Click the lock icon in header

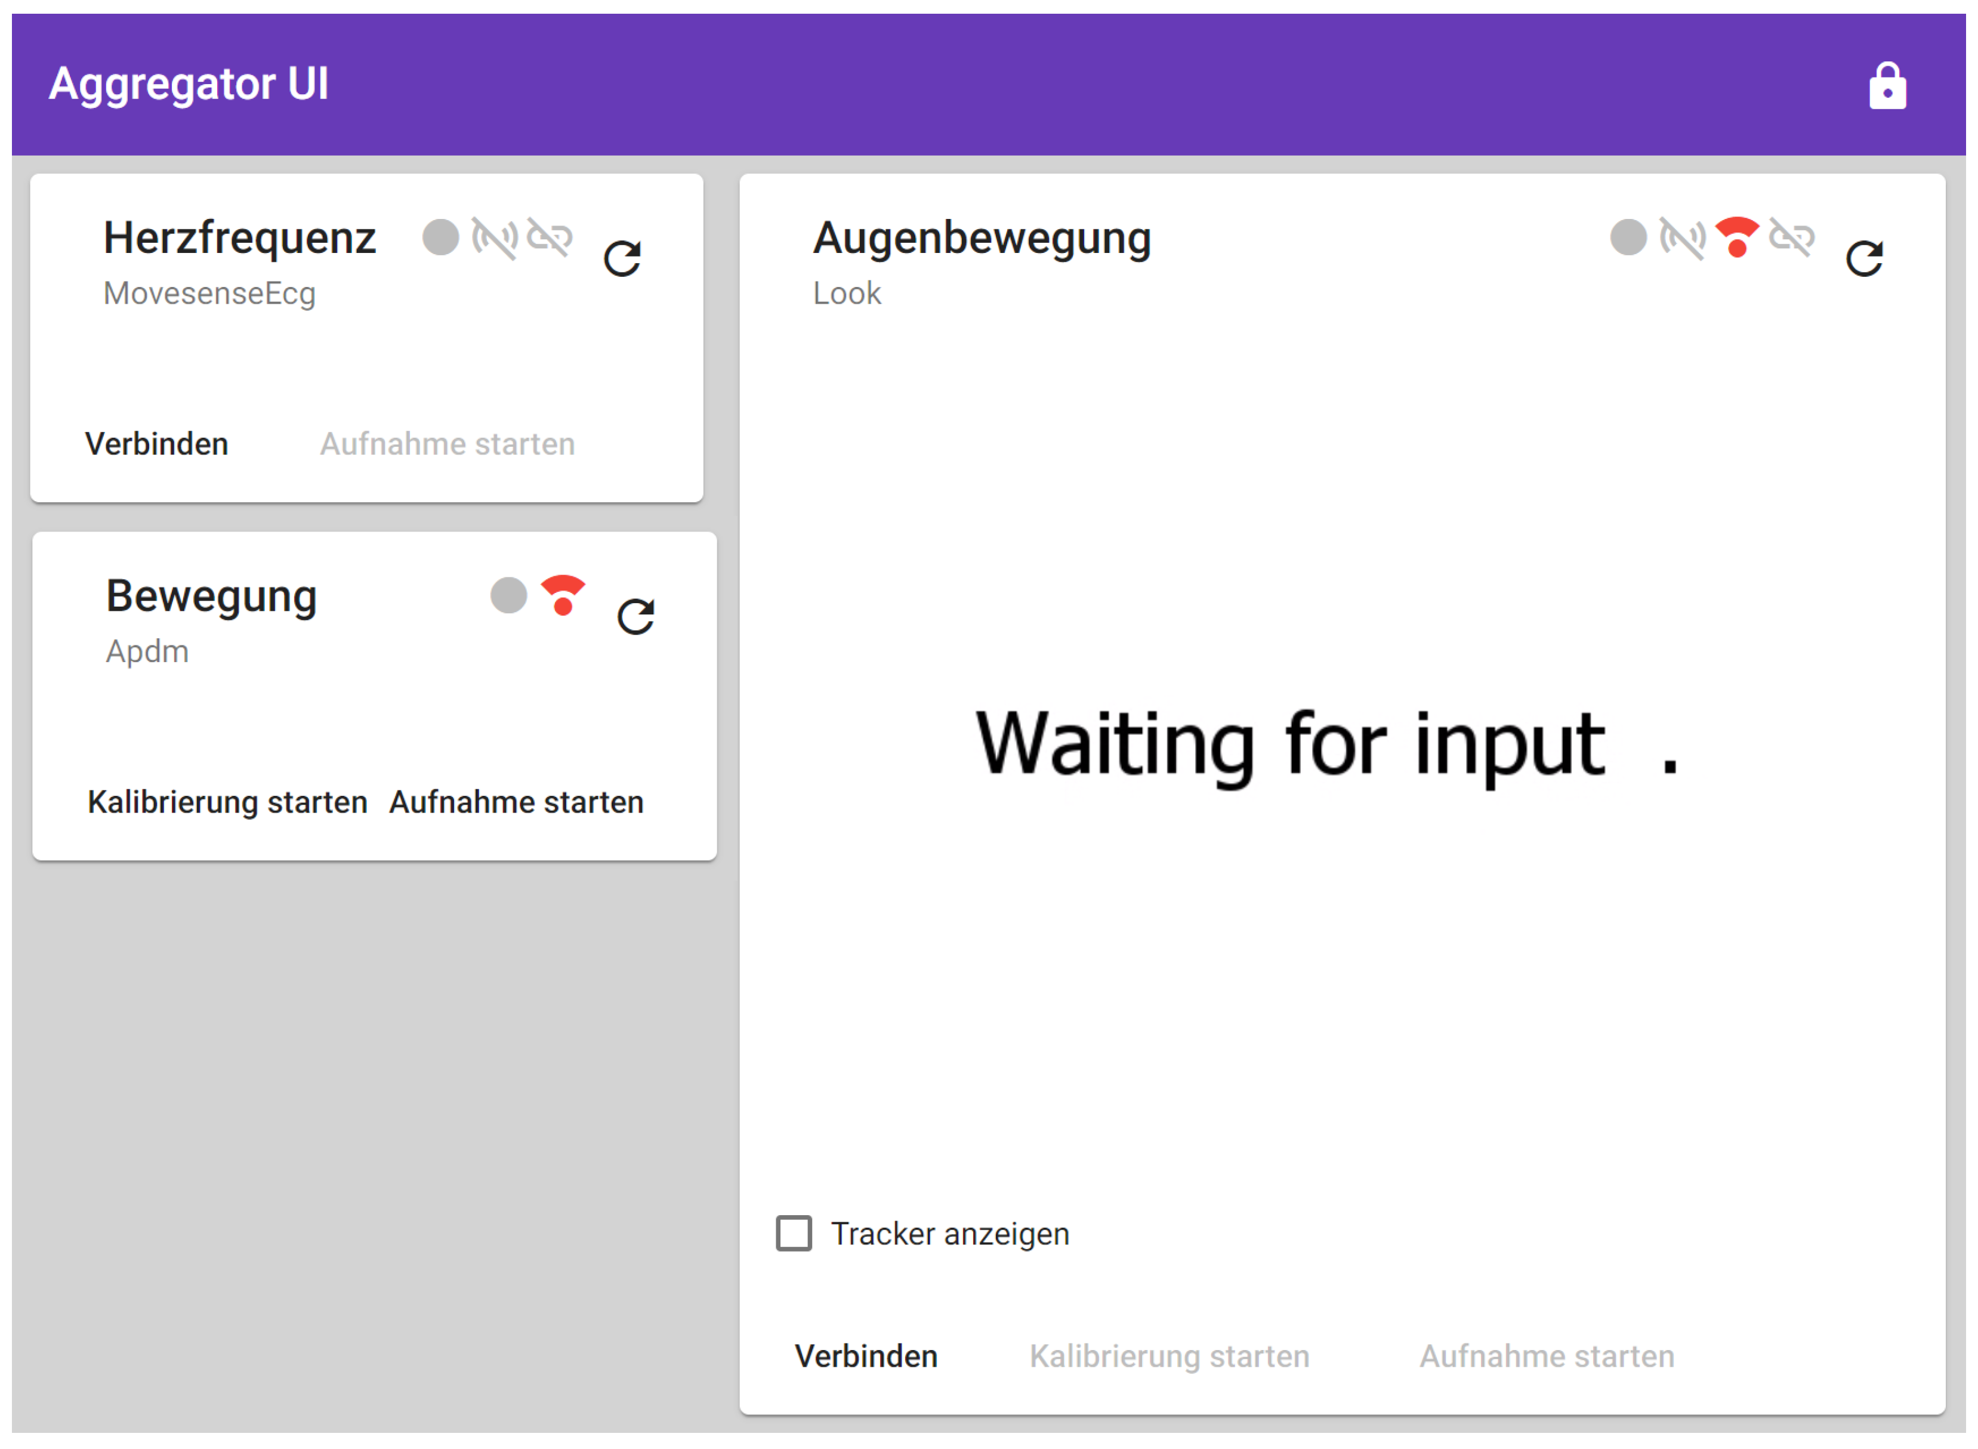tap(1887, 85)
